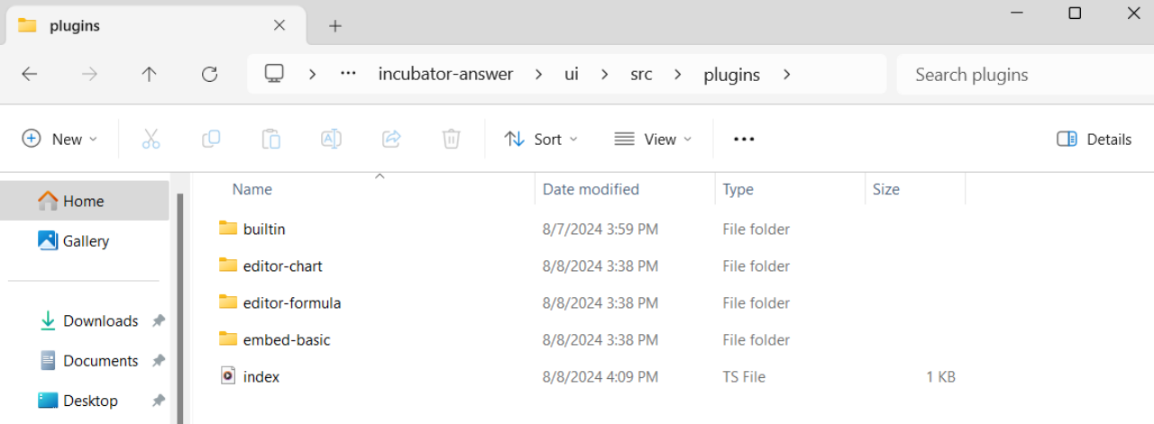This screenshot has height=424, width=1154.
Task: Navigate to src in breadcrumb
Action: click(x=641, y=75)
